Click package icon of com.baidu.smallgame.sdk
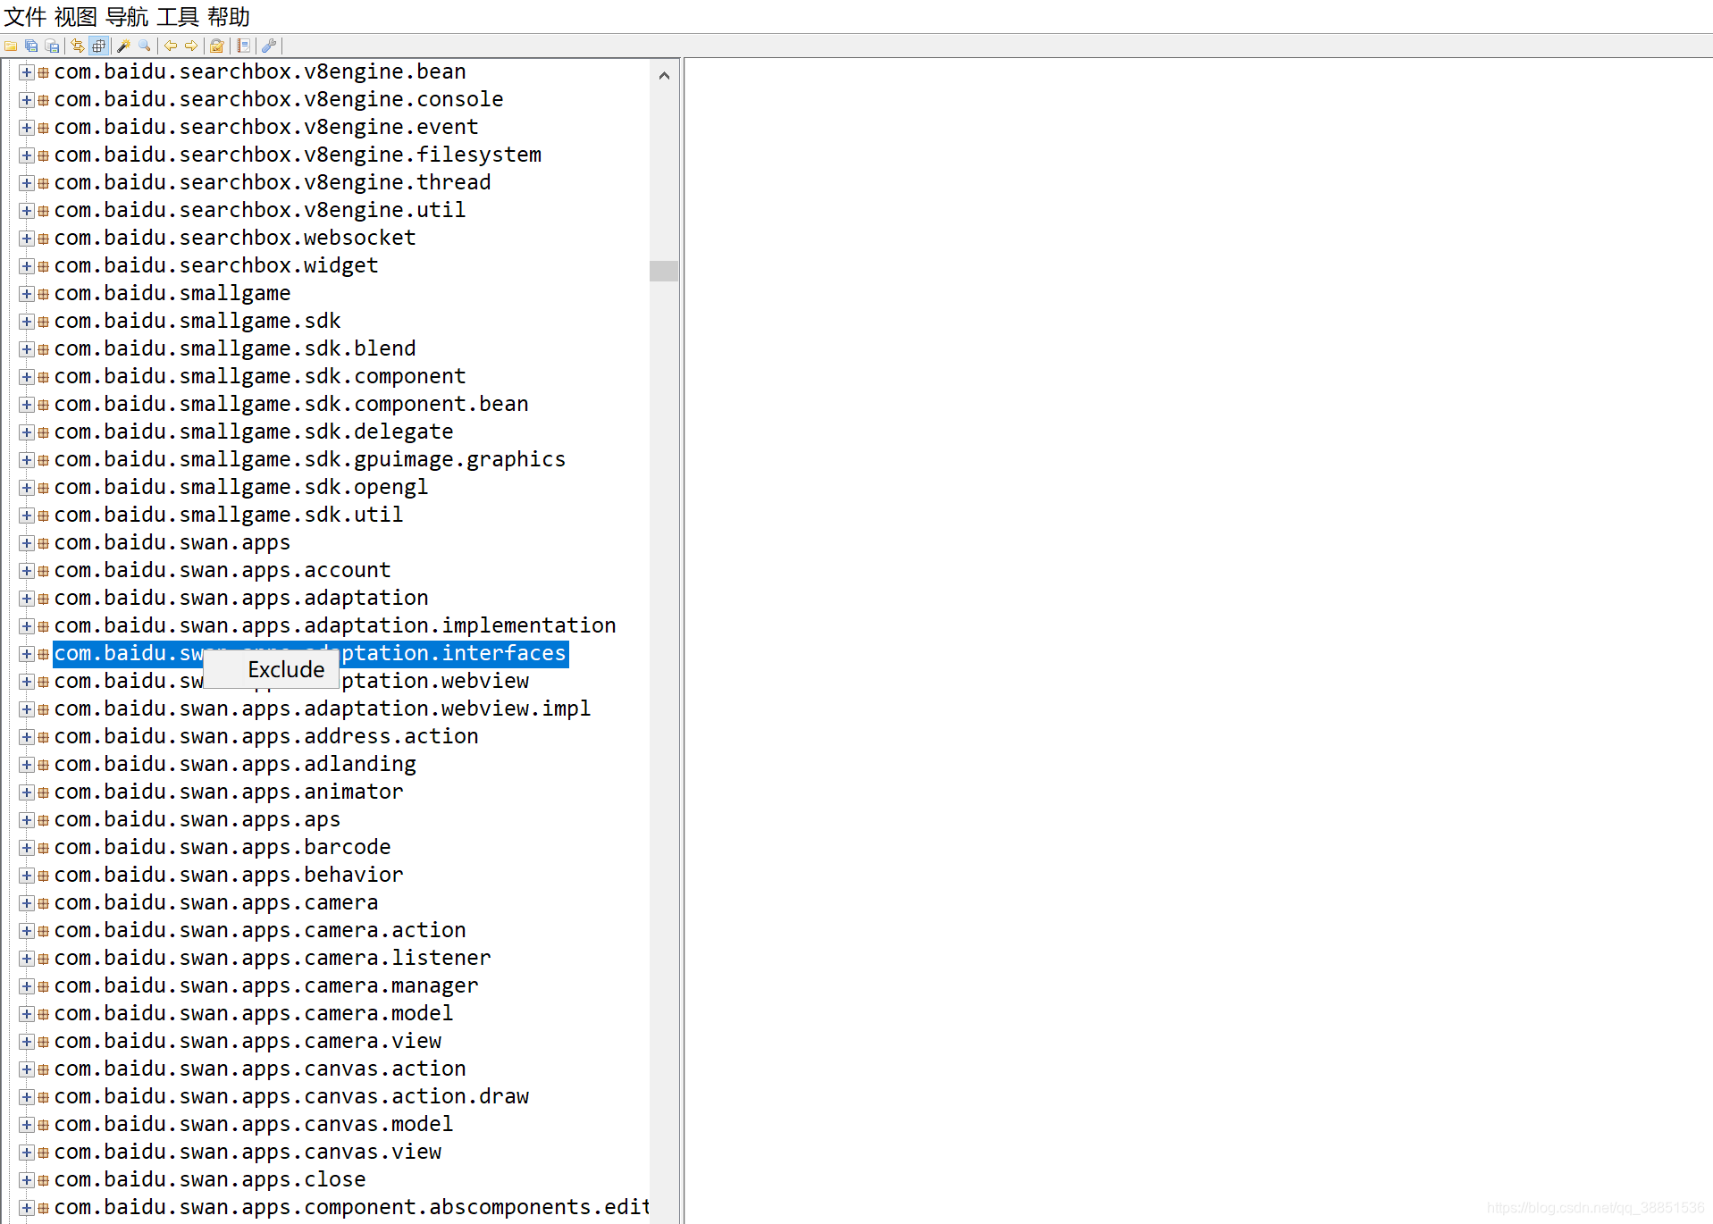This screenshot has width=1713, height=1224. tap(43, 322)
